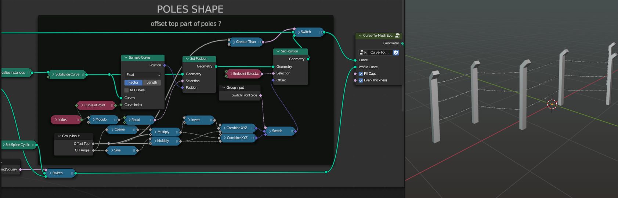Click the Even-Thickness boolean socket
The image size is (618, 198).
(x=355, y=80)
